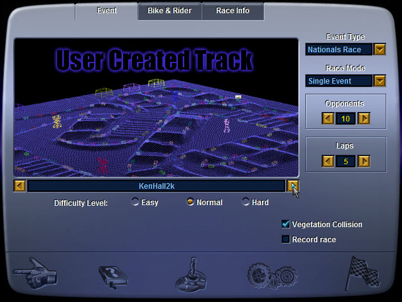Viewport: 402px width, 302px height.
Task: Switch to the Bike & Rider tab
Action: pos(170,11)
